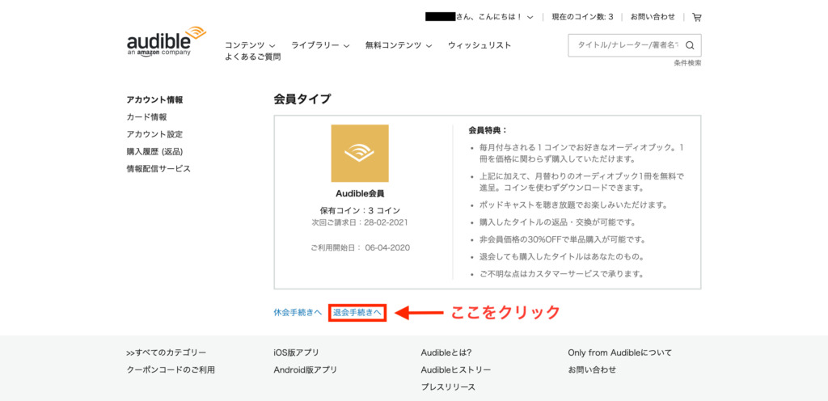Open Android版アプリ footer link

[x=305, y=369]
